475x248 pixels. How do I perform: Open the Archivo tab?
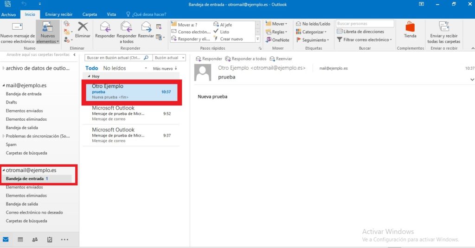(x=8, y=14)
